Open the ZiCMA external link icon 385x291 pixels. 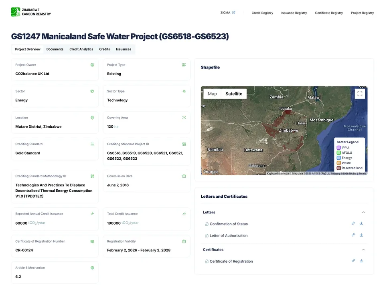click(x=233, y=12)
